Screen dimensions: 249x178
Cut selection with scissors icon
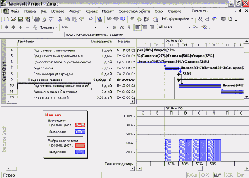click(x=60, y=19)
